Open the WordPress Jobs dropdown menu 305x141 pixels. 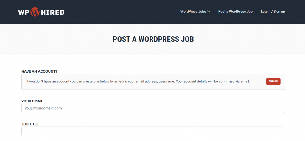195,12
